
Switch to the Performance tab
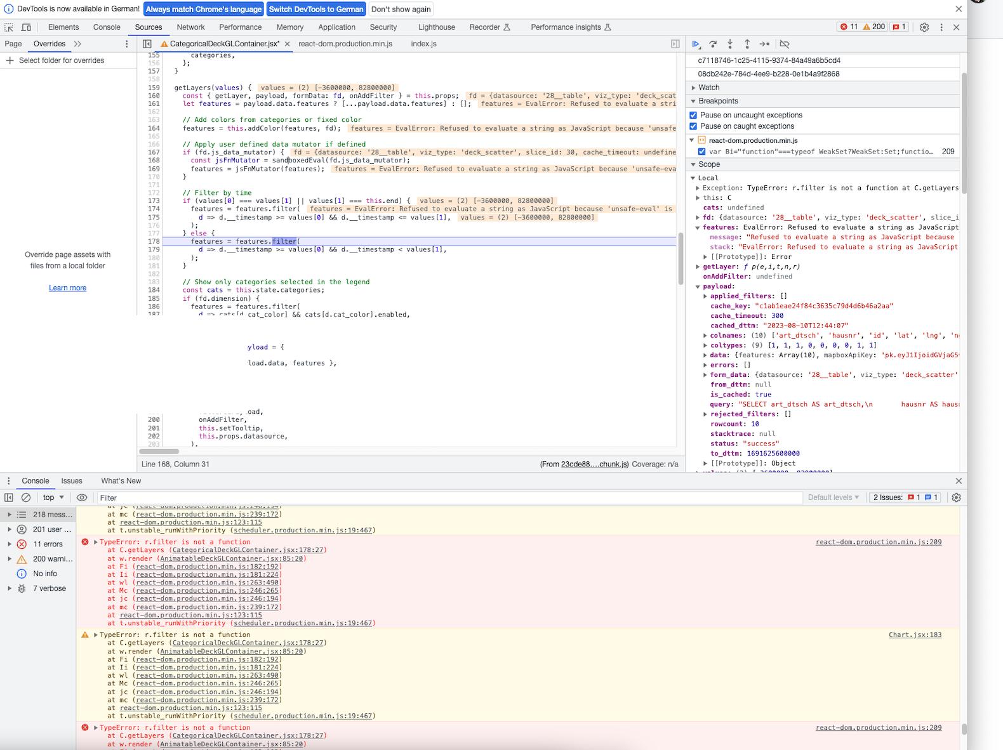240,27
